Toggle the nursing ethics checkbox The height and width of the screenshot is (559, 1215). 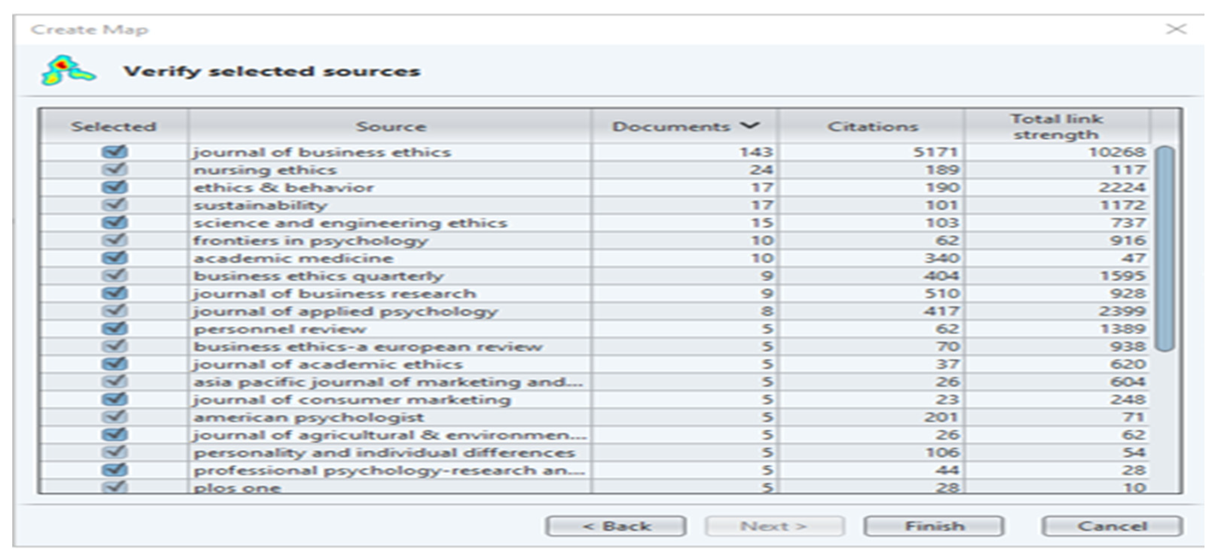click(x=114, y=170)
